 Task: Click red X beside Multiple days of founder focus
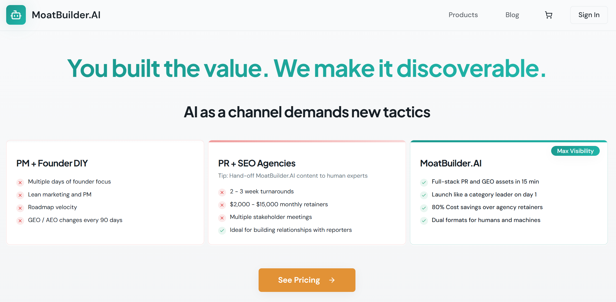click(20, 182)
